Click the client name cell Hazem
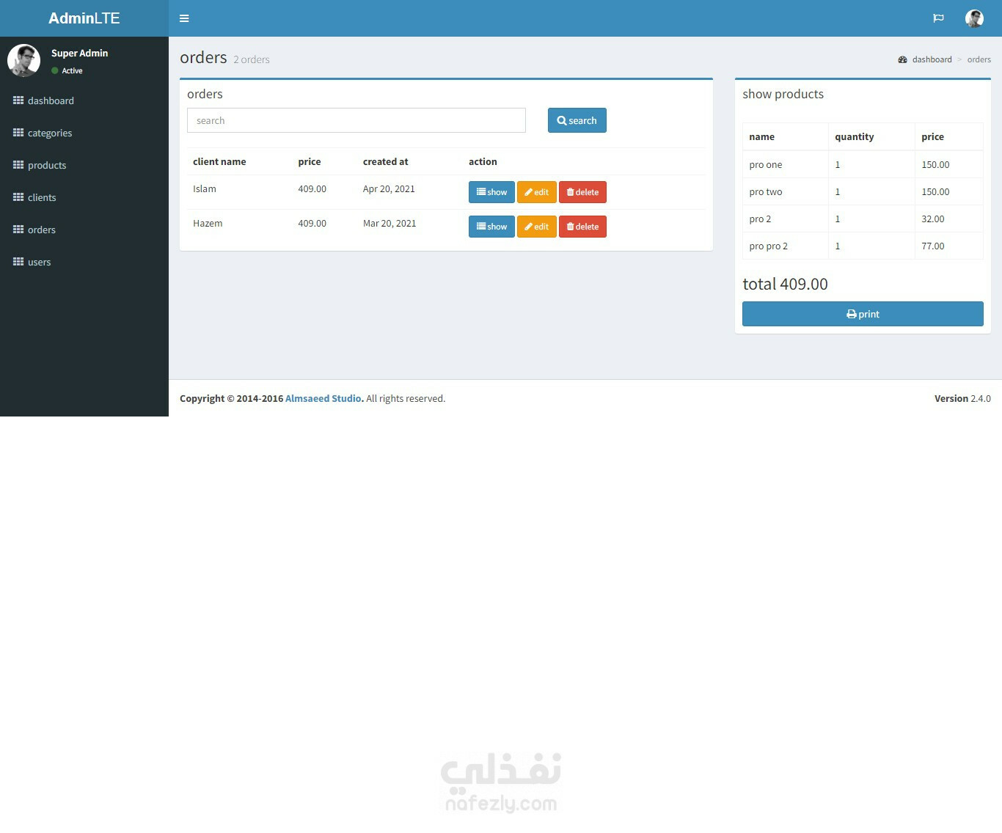 point(208,223)
